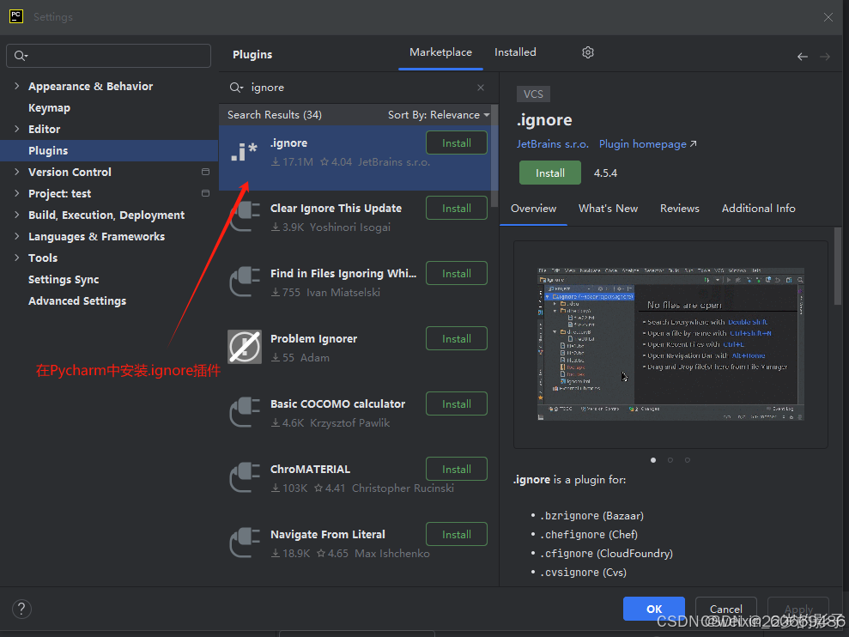Click the plugin search field containing ignore
The height and width of the screenshot is (637, 849).
(357, 88)
